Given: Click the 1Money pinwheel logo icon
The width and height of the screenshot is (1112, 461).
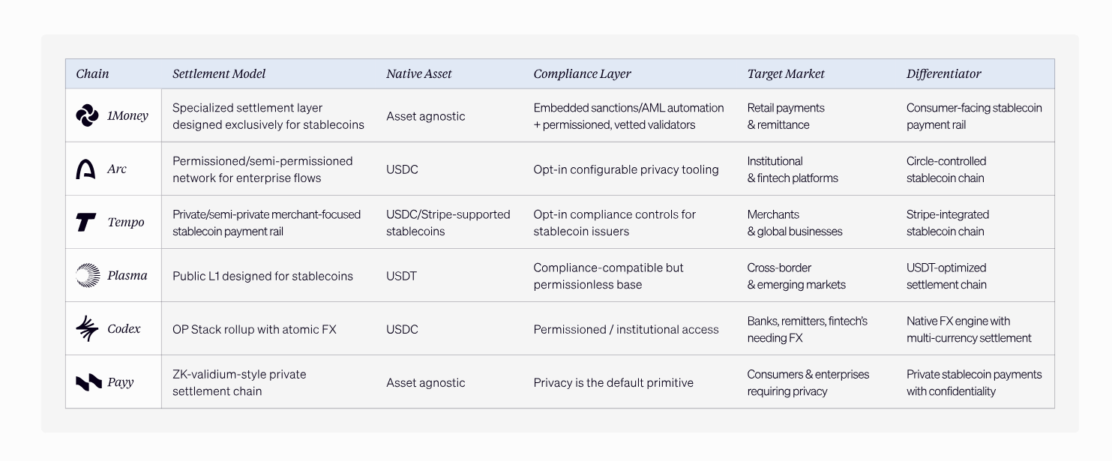Looking at the screenshot, I should (x=87, y=115).
